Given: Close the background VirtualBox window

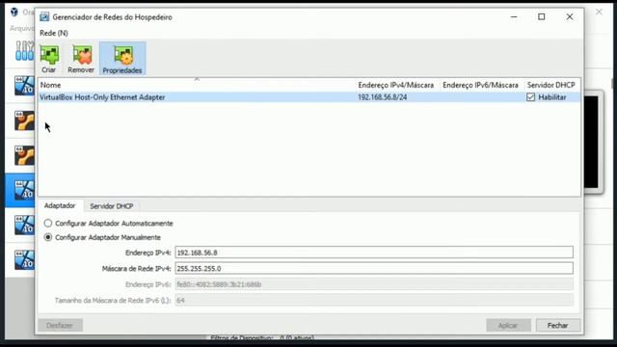Looking at the screenshot, I should click(x=599, y=13).
